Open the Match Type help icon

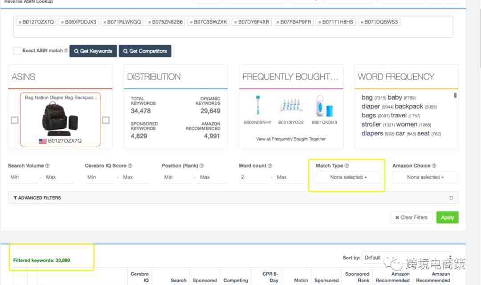(346, 165)
